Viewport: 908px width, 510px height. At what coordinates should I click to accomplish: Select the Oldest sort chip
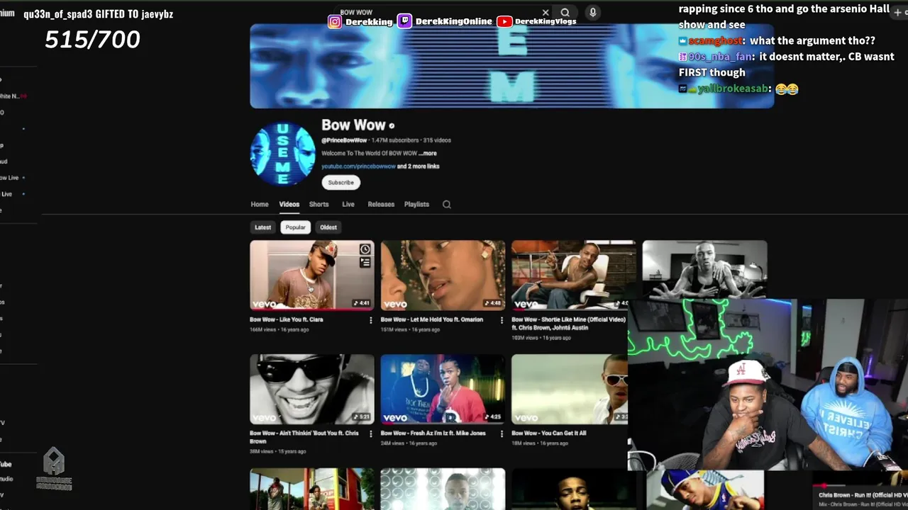(x=328, y=227)
